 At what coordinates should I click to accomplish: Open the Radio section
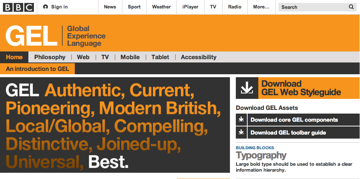235,7
